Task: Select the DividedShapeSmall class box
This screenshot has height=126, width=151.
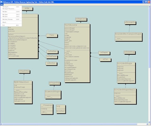Action: [125, 96]
